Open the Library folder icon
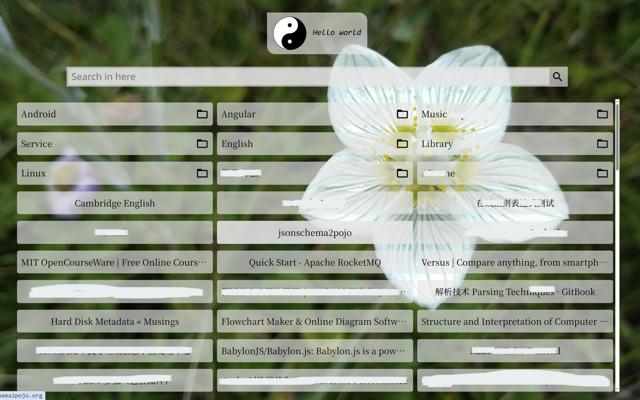Image resolution: width=640 pixels, height=400 pixels. pos(602,143)
